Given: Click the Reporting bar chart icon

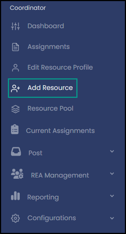Looking at the screenshot, I should coord(16,196).
